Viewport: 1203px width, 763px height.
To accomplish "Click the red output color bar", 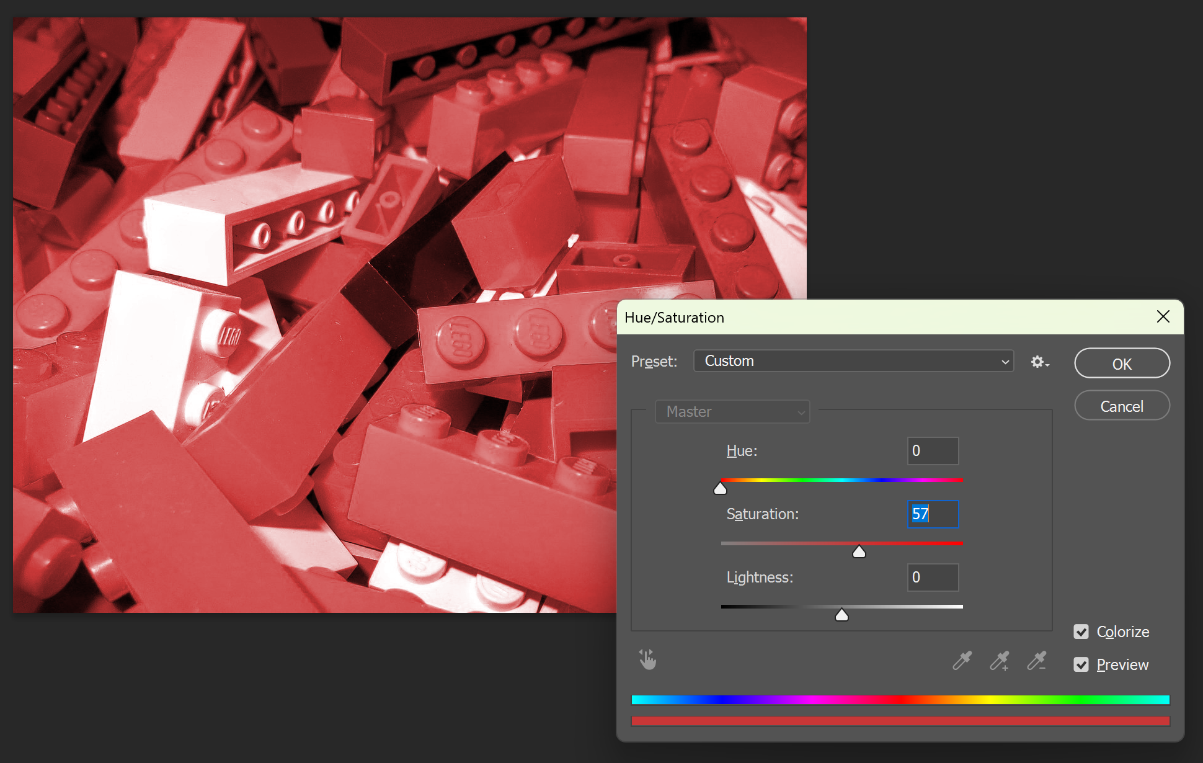I will [x=900, y=721].
